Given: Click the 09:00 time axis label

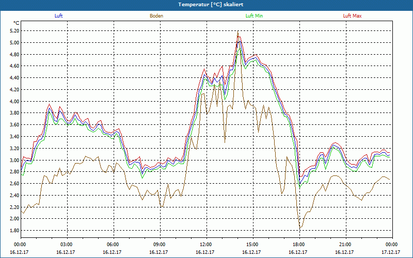Looking at the screenshot, I should (160, 245).
